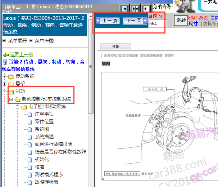Click the document icon beside 注意事项
This screenshot has width=218, height=187.
click(29, 114)
